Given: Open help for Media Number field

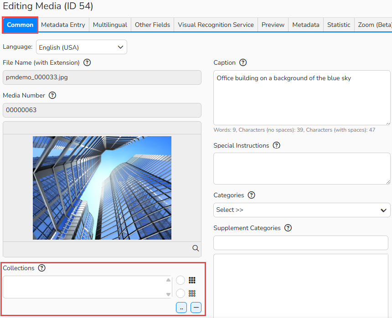Looking at the screenshot, I should tap(52, 95).
